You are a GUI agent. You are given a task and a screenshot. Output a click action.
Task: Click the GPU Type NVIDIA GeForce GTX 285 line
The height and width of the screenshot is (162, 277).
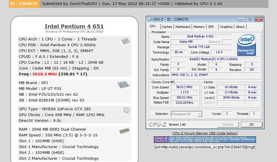click(55, 109)
